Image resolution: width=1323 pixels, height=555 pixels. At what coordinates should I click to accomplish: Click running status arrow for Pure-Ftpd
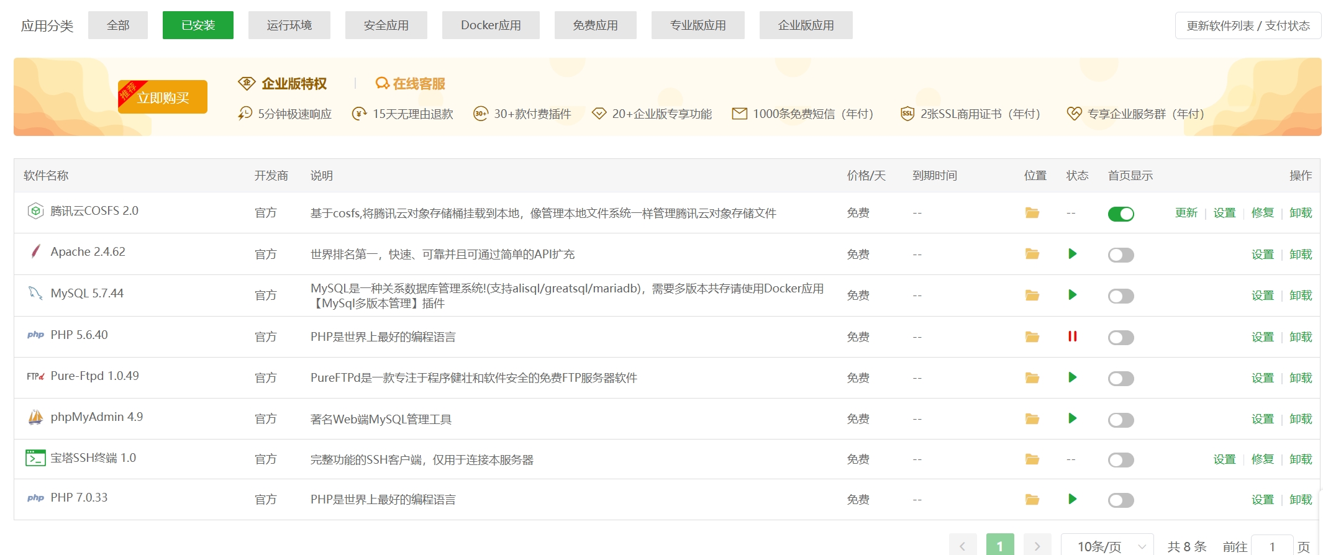point(1072,377)
